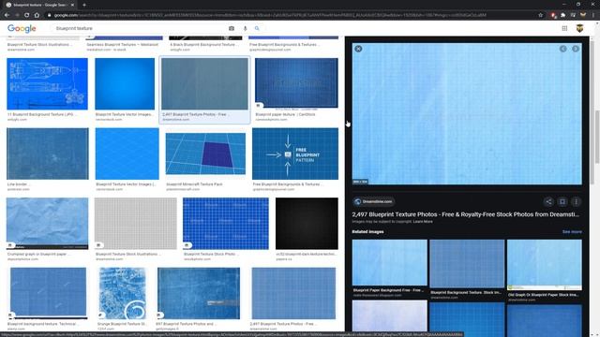Select Free Blueprint Pattern thumbnail

tap(295, 154)
